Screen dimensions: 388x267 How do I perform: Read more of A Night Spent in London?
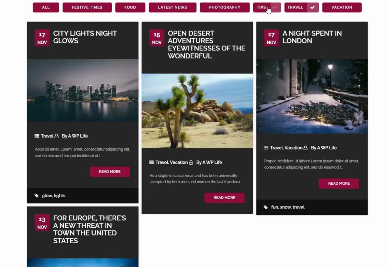pos(339,184)
